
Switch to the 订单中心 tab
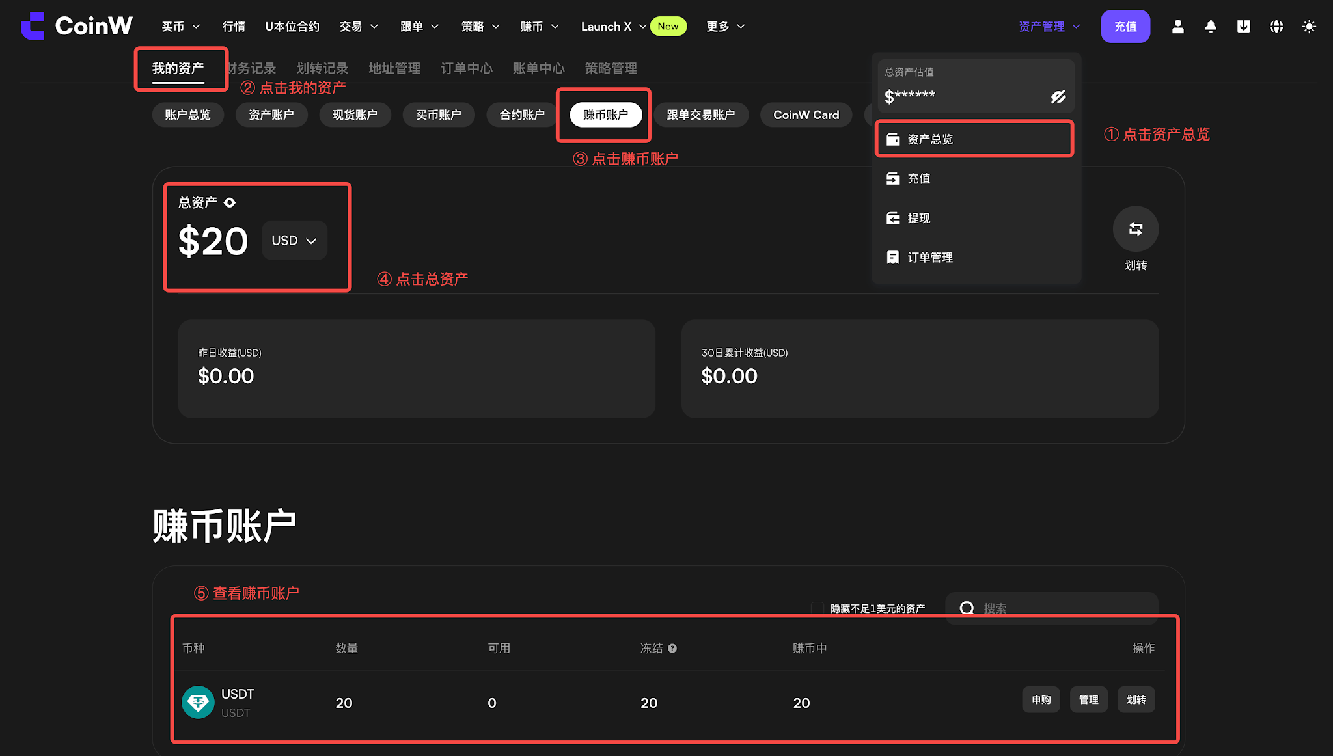tap(467, 68)
